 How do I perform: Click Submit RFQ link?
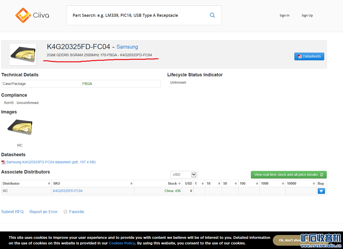[x=12, y=212]
